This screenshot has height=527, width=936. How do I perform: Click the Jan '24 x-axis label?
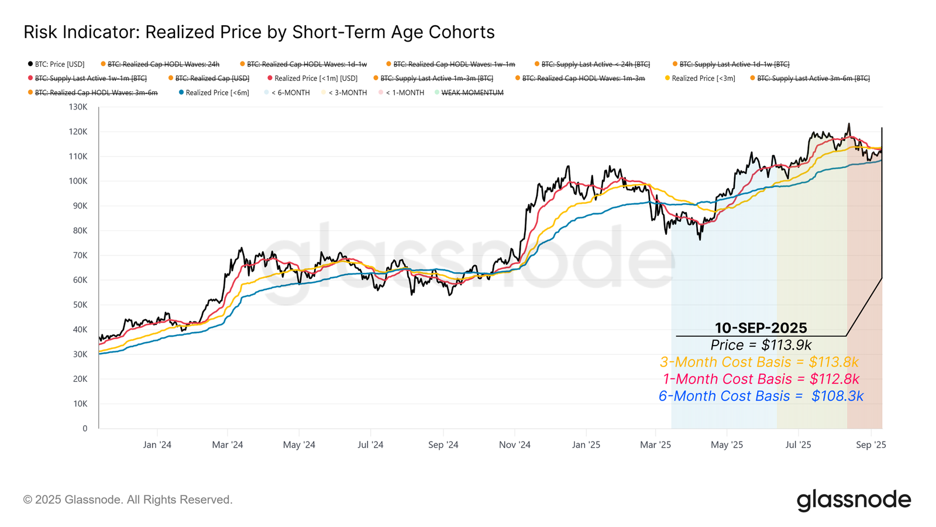pyautogui.click(x=157, y=445)
